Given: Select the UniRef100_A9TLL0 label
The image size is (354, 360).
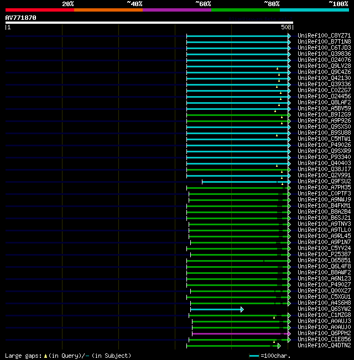Looking at the screenshot, I should click(324, 230).
